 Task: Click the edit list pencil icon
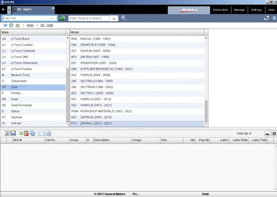(7, 133)
